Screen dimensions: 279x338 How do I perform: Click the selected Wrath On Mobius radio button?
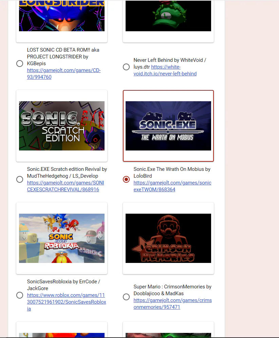[126, 179]
